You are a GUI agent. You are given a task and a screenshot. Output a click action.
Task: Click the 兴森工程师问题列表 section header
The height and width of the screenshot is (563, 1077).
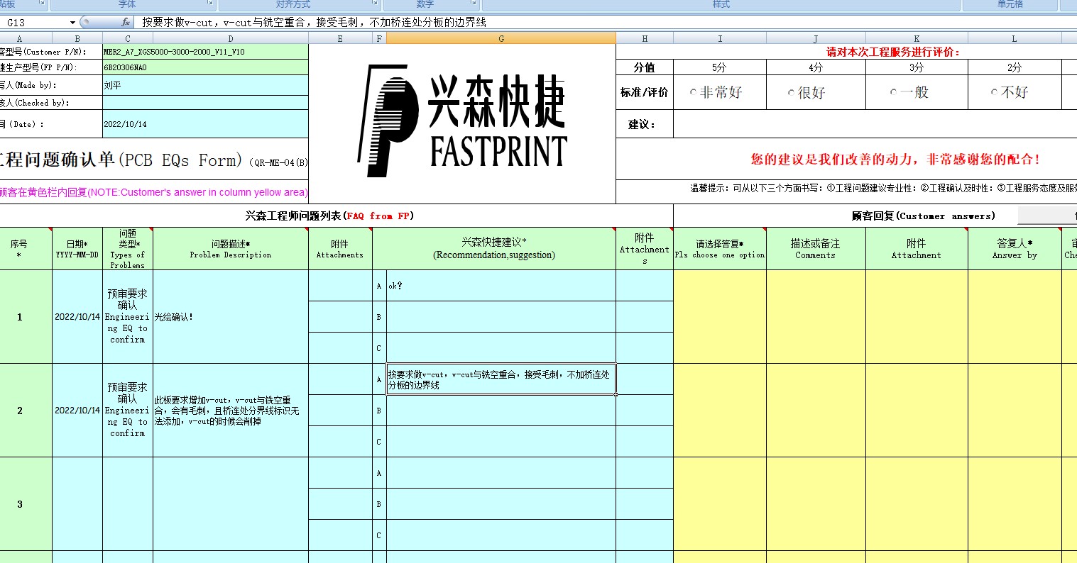[x=329, y=216]
